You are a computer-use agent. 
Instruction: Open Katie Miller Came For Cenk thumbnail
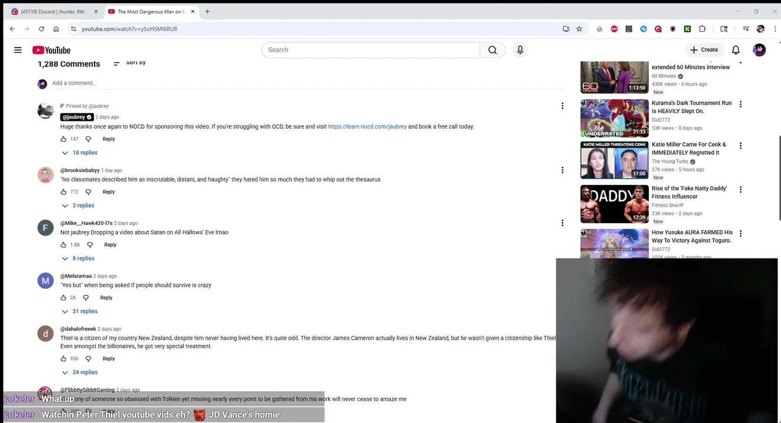tap(615, 160)
